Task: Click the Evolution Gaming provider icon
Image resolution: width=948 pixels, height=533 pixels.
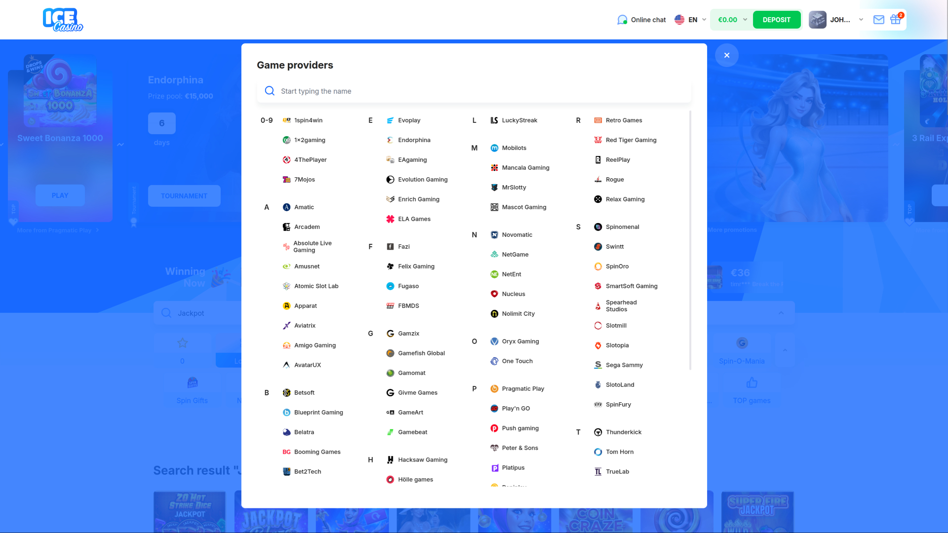Action: 390,180
